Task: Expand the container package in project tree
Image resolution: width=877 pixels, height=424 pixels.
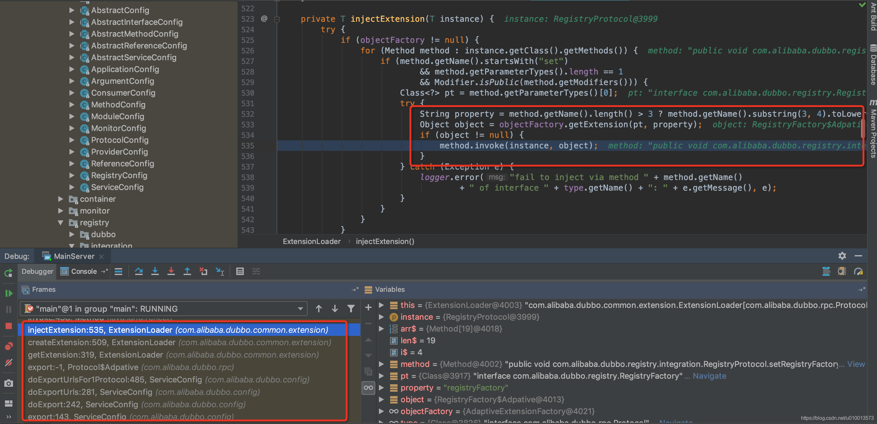Action: (x=60, y=199)
